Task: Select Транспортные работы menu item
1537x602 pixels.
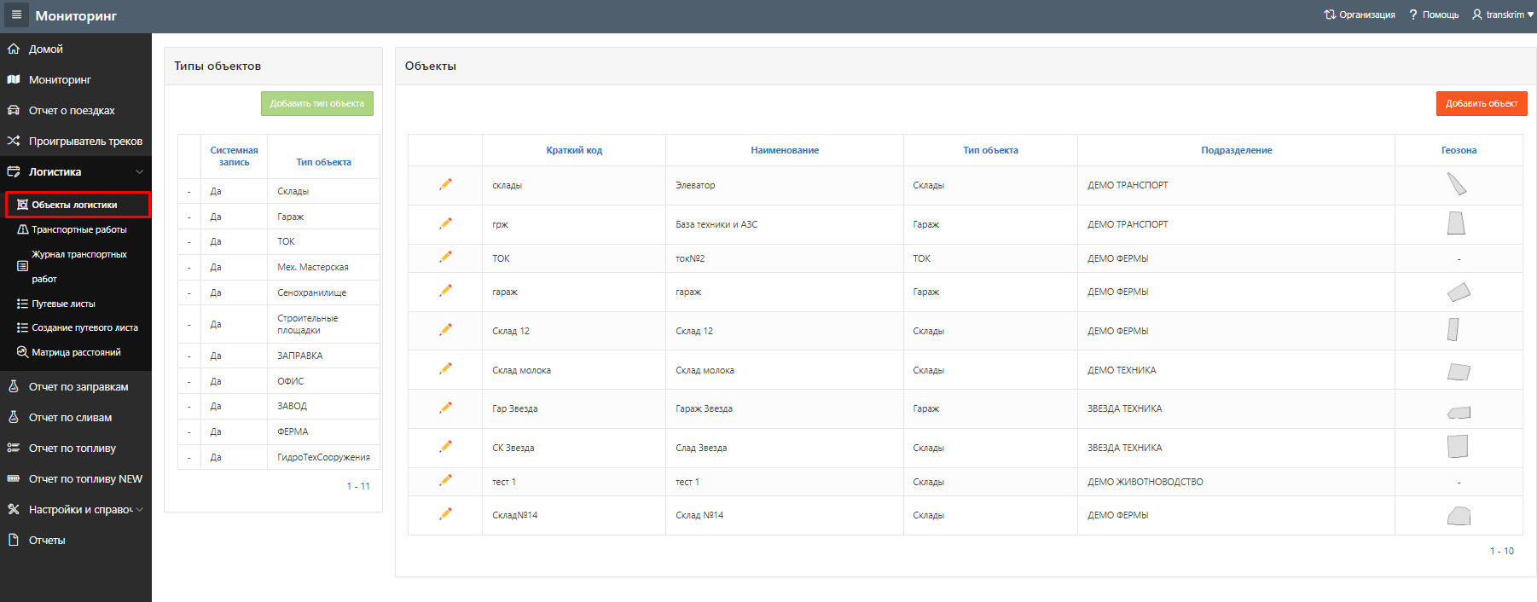Action: 78,229
